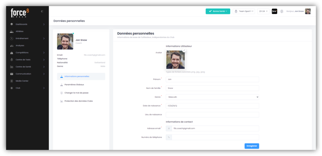The image size is (322, 156).
Task: Click the medal icon beside Team Sport 1
Action: 236,11
